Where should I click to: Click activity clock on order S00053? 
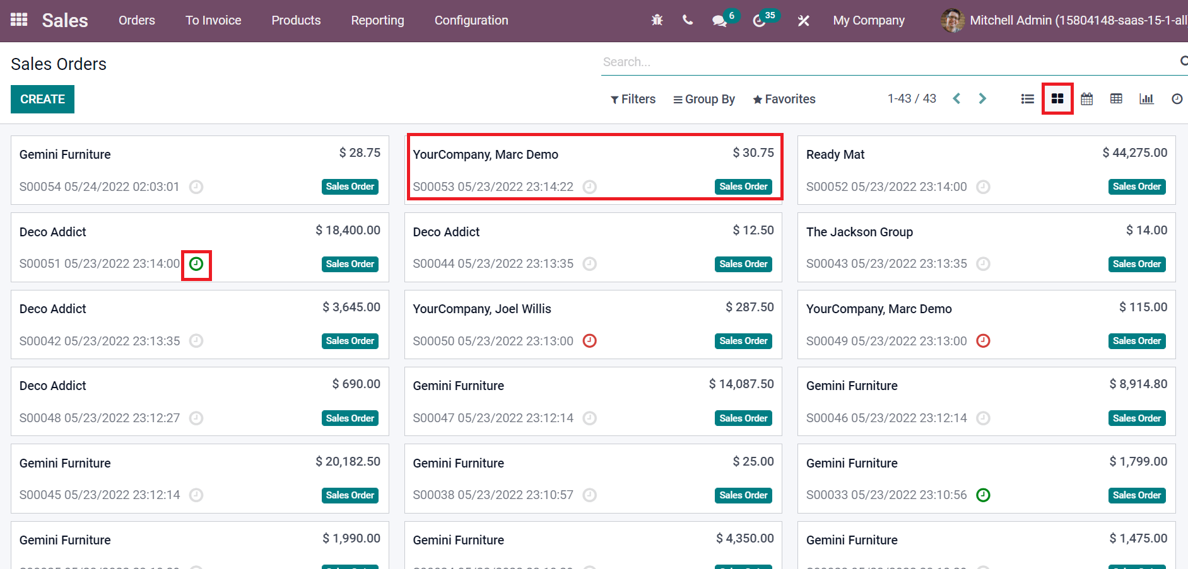point(589,187)
